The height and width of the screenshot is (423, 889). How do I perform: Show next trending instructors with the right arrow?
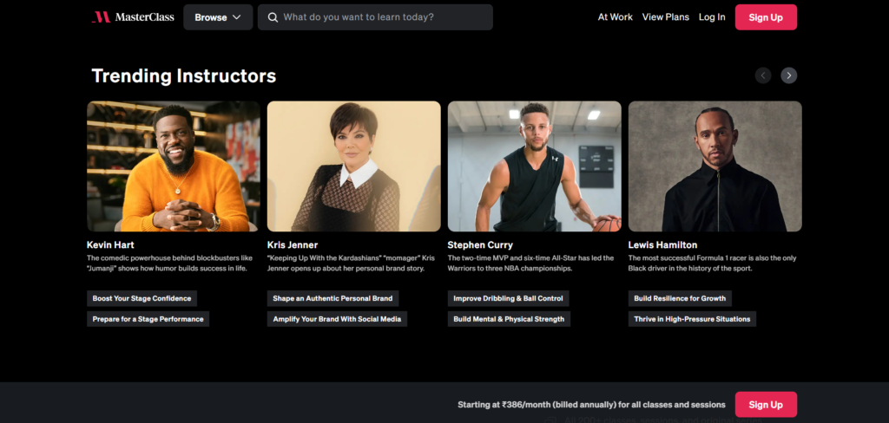point(788,75)
